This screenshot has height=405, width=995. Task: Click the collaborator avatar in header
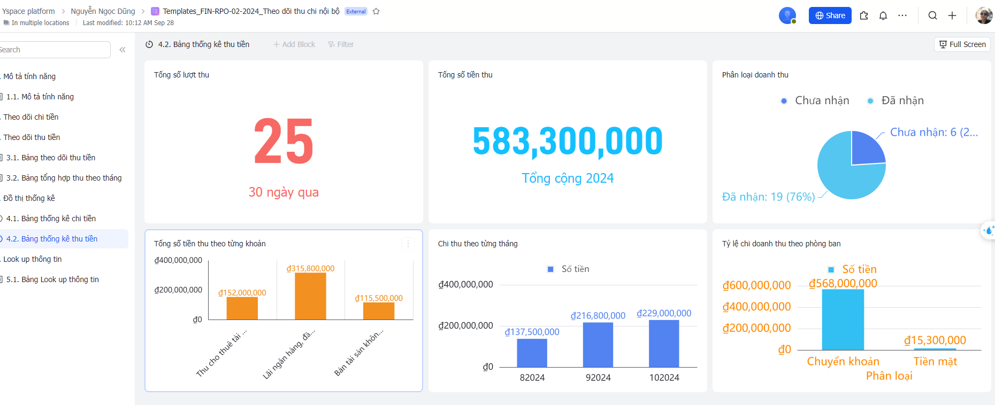point(787,15)
